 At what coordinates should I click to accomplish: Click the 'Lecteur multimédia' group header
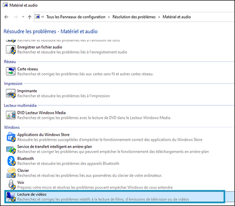click(x=20, y=105)
